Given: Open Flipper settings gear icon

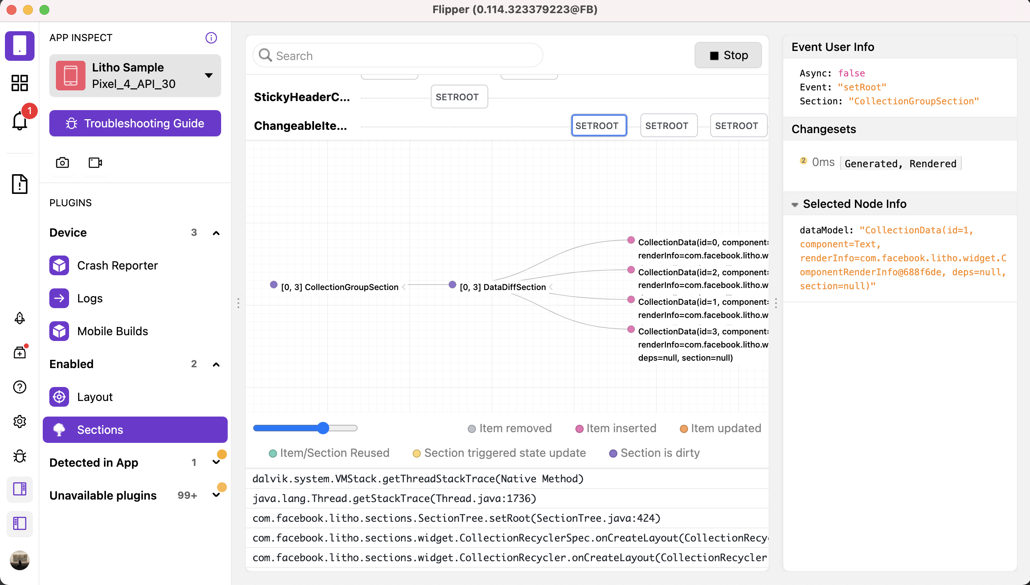Looking at the screenshot, I should point(20,421).
